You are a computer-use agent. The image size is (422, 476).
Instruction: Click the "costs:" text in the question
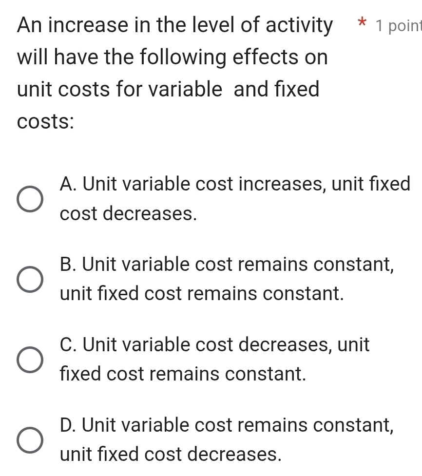[45, 122]
